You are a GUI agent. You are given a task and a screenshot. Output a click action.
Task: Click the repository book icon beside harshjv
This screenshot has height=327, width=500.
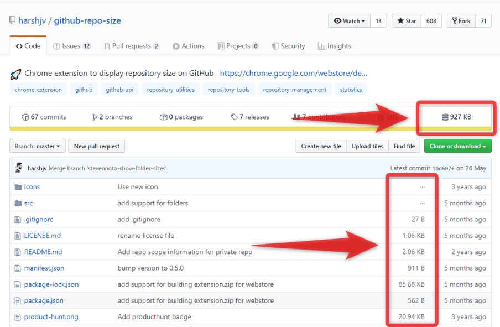pos(12,20)
